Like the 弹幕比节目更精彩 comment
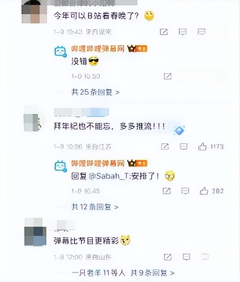This screenshot has width=240, height=282. pos(205,257)
